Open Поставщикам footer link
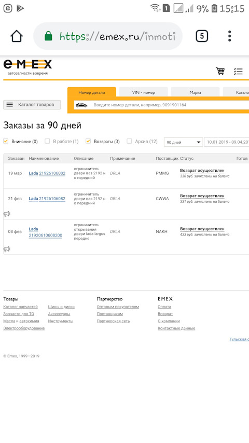The height and width of the screenshot is (443, 249). click(109, 314)
